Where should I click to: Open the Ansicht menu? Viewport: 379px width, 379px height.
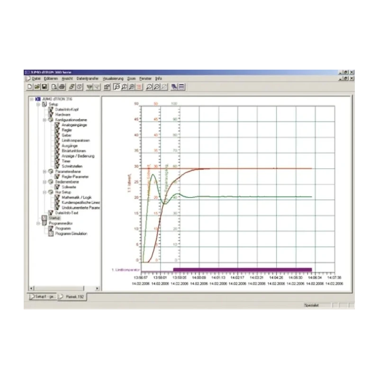[x=67, y=79]
